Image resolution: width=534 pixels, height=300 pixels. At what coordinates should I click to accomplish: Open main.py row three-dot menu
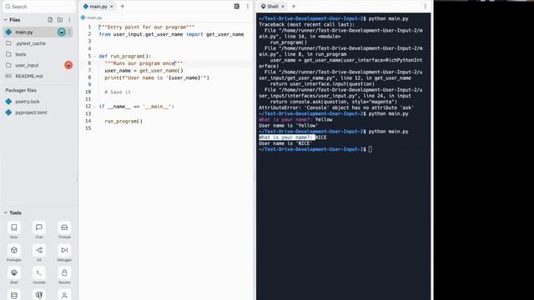click(69, 32)
